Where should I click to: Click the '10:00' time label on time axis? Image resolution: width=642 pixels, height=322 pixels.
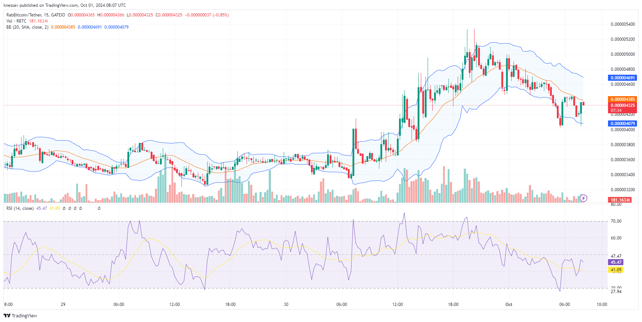pyautogui.click(x=602, y=304)
